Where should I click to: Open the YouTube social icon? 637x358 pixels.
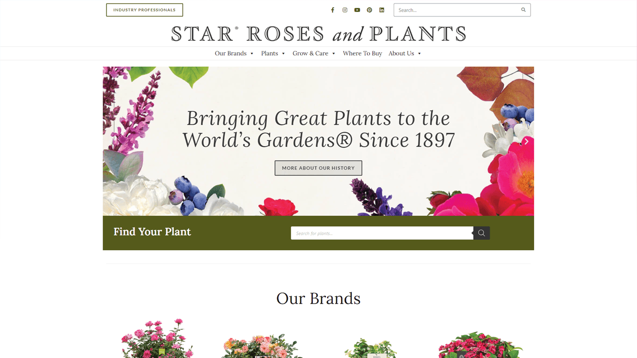[357, 10]
